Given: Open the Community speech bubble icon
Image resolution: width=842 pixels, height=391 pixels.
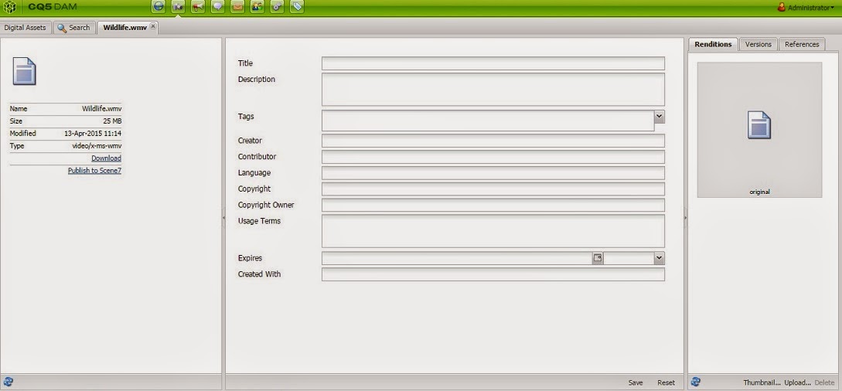Looking at the screenshot, I should point(217,6).
